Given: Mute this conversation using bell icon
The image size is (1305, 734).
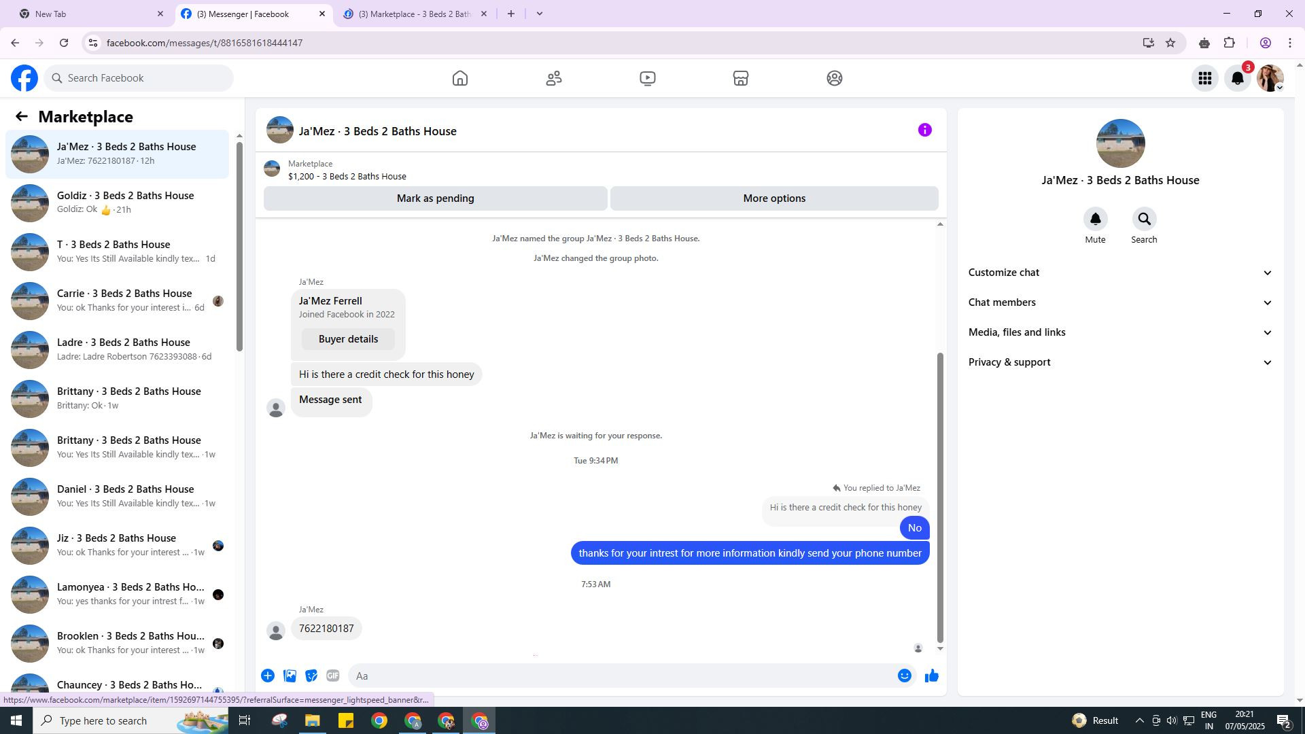Looking at the screenshot, I should [1095, 220].
